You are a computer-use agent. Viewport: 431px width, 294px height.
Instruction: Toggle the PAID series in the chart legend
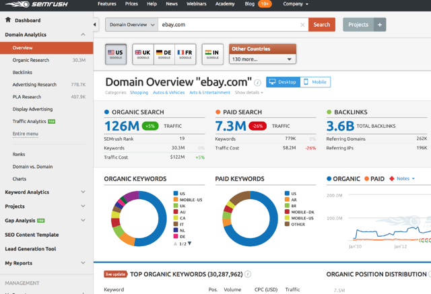(x=374, y=179)
